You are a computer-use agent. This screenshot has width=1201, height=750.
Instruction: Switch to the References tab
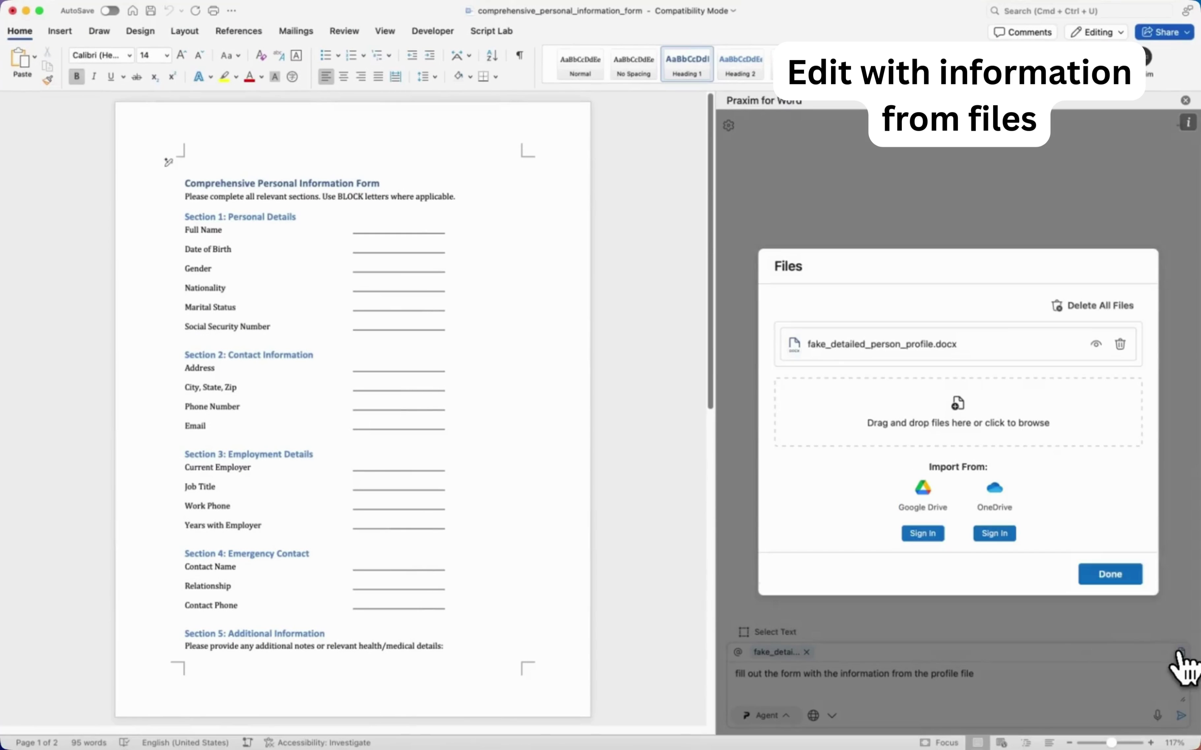pyautogui.click(x=238, y=31)
